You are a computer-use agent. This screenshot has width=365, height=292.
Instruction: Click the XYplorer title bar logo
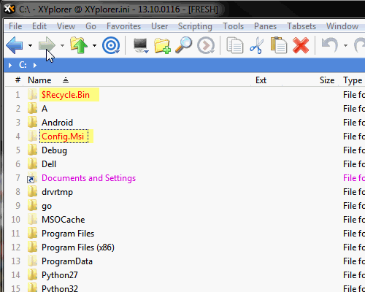(9, 9)
